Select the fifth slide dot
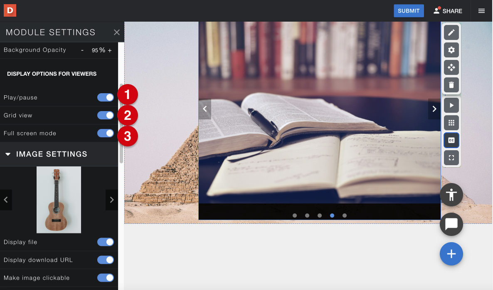The image size is (493, 290). [x=345, y=216]
